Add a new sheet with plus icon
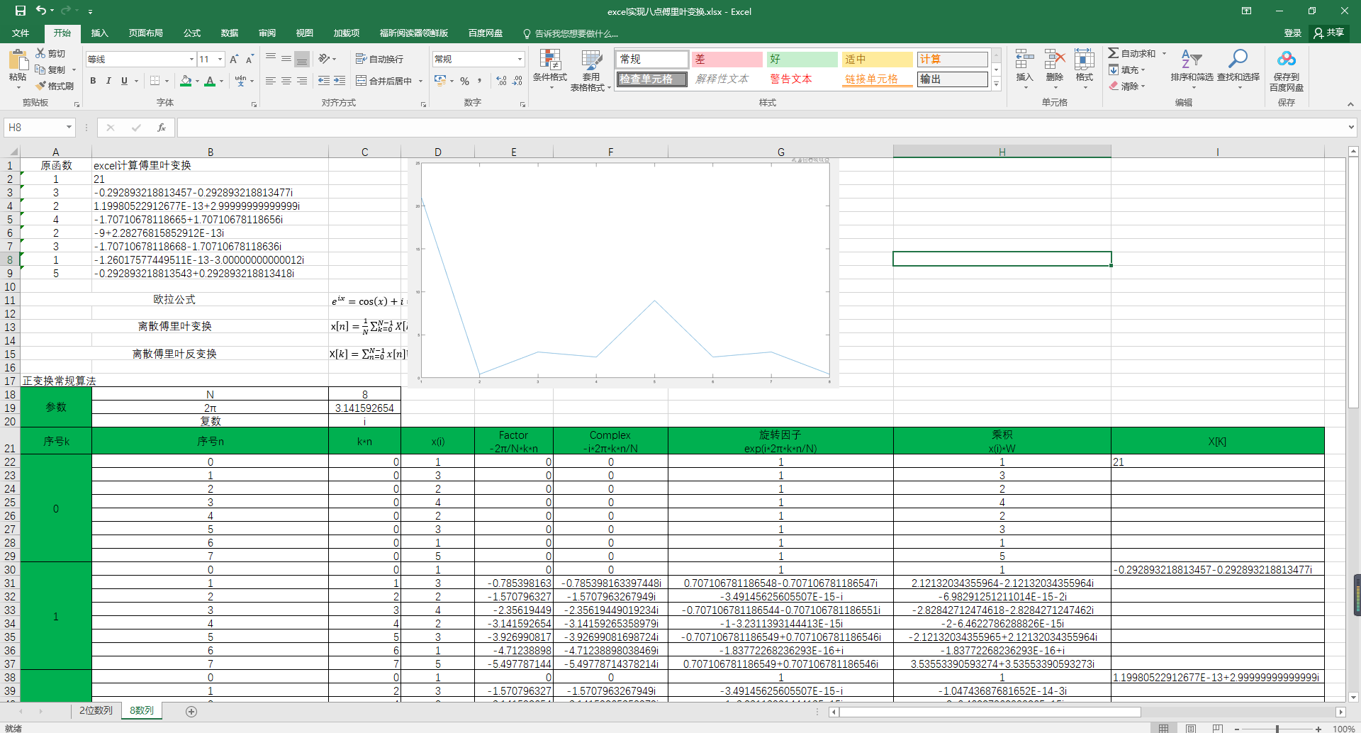Image resolution: width=1361 pixels, height=733 pixels. [191, 711]
